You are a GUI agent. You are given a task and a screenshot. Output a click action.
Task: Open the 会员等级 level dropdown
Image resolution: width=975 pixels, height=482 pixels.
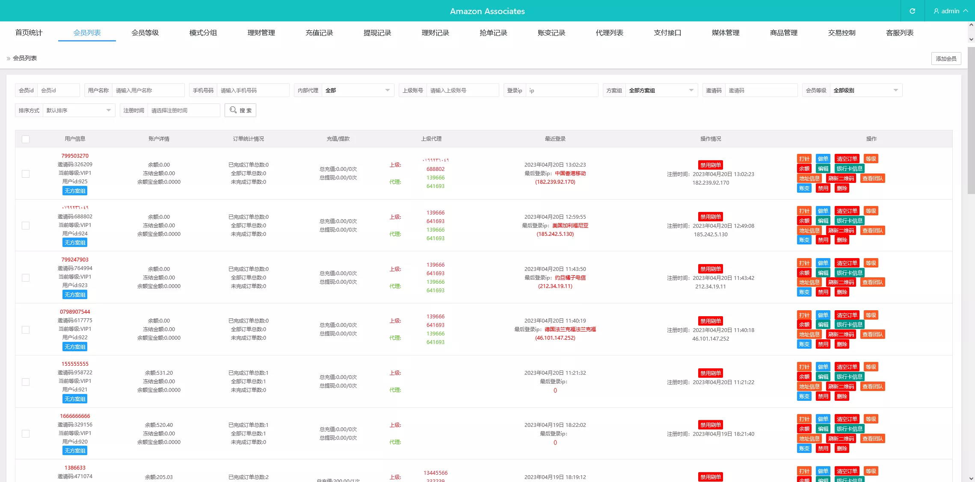(x=865, y=90)
